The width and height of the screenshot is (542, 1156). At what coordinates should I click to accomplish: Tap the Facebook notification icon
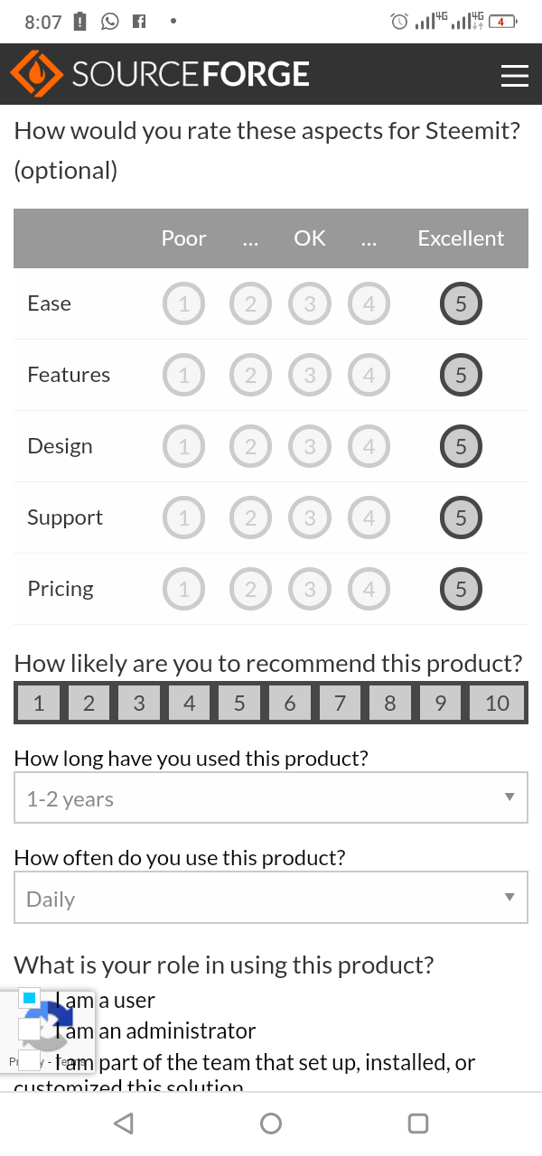pos(139,21)
